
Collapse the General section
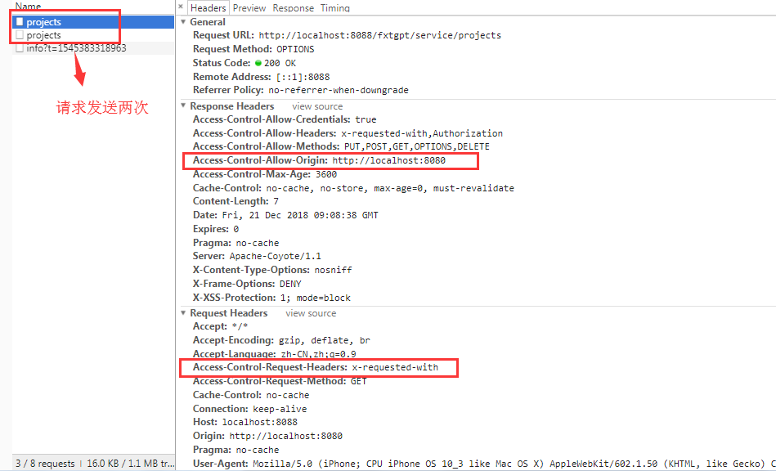(184, 22)
